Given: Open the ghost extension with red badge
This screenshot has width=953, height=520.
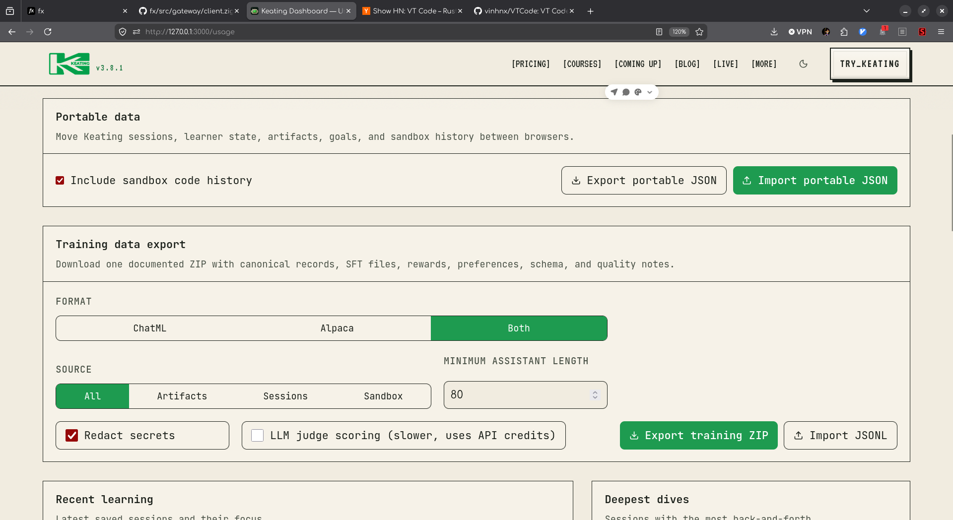Looking at the screenshot, I should [x=883, y=31].
